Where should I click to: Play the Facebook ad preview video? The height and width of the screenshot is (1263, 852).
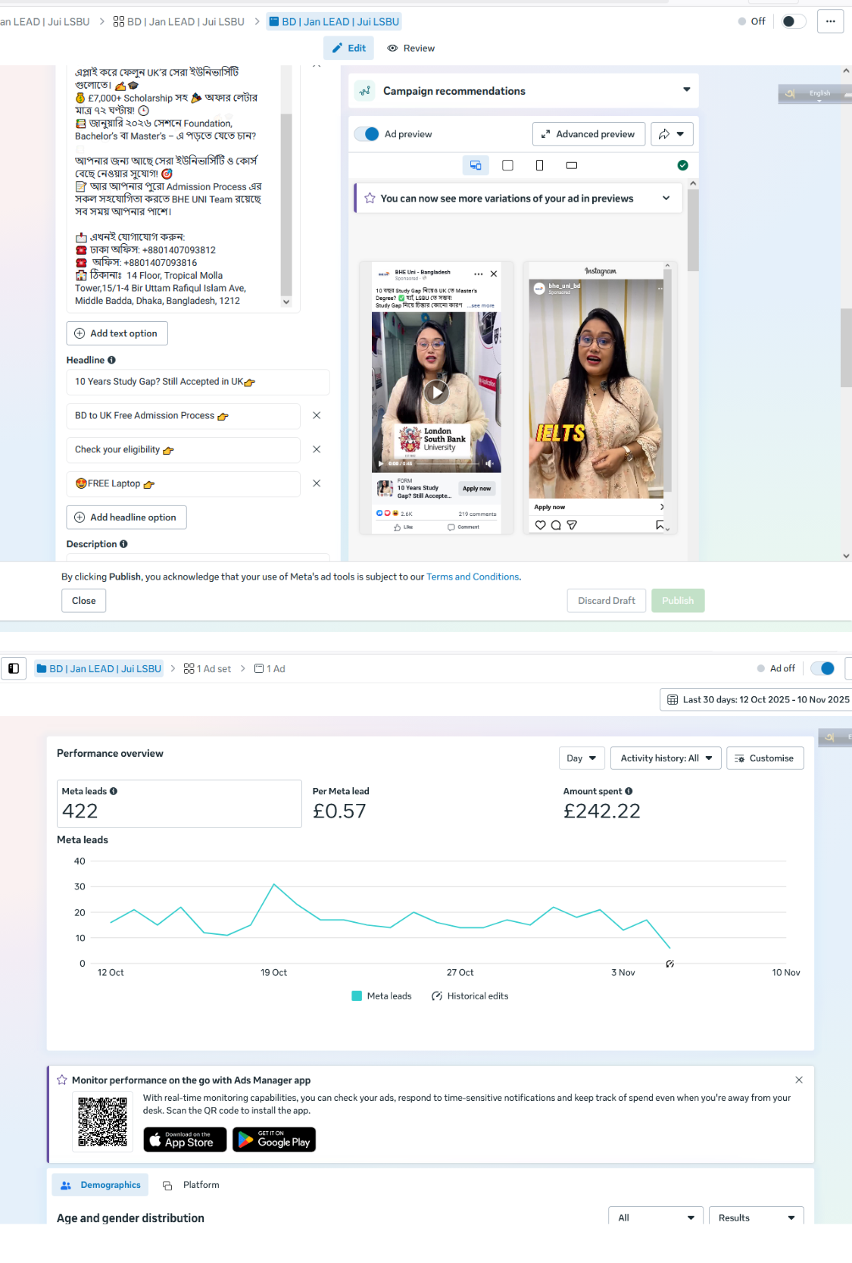tap(436, 392)
